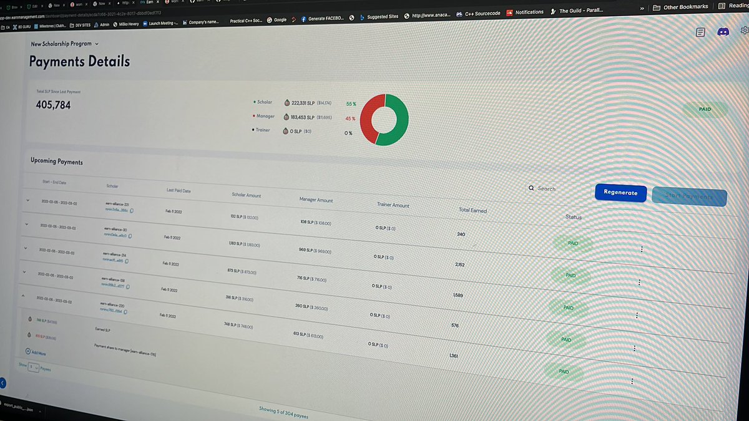Screen dimensions: 749x421
Task: Open the document/notes icon beside Discord
Action: click(701, 31)
